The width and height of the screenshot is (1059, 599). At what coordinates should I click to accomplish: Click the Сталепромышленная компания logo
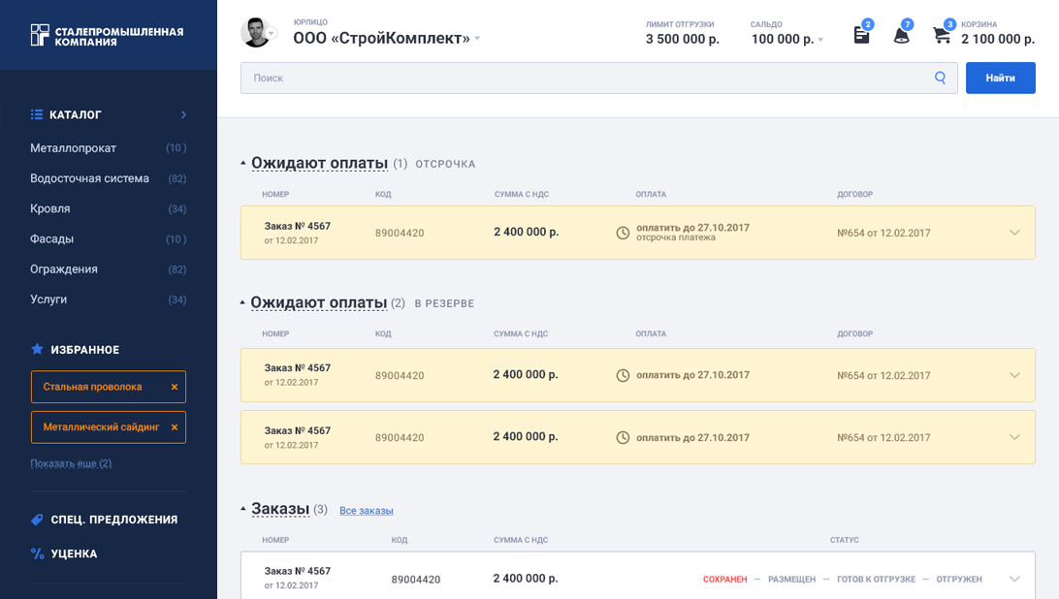[x=108, y=36]
